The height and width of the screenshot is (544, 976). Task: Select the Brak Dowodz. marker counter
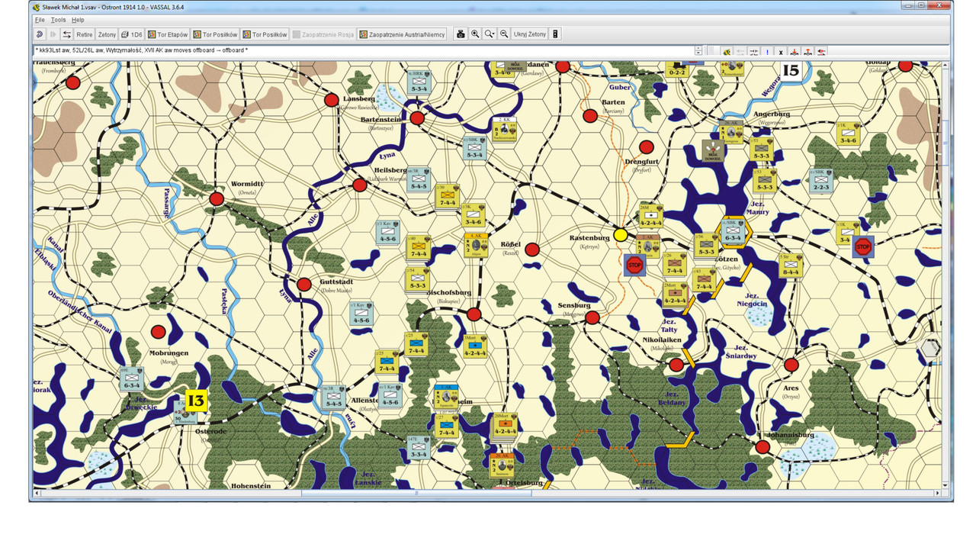click(714, 150)
